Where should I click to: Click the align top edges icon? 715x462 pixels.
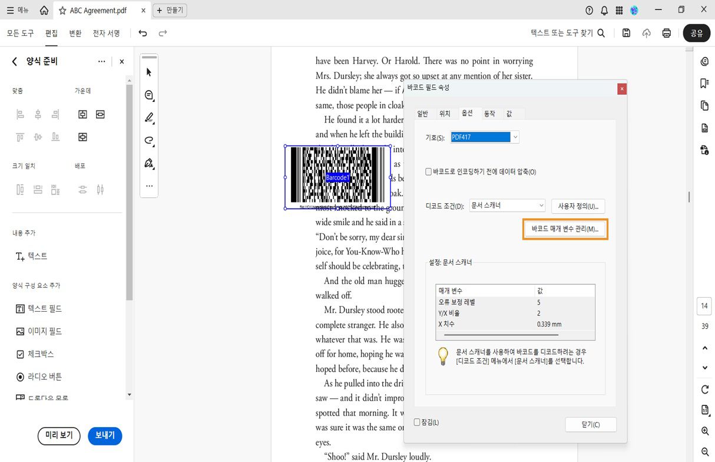click(20, 137)
